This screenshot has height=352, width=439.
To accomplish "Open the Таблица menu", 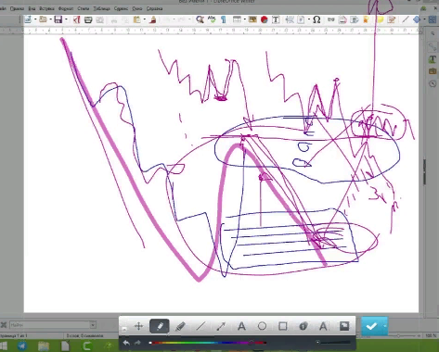I will pyautogui.click(x=101, y=8).
